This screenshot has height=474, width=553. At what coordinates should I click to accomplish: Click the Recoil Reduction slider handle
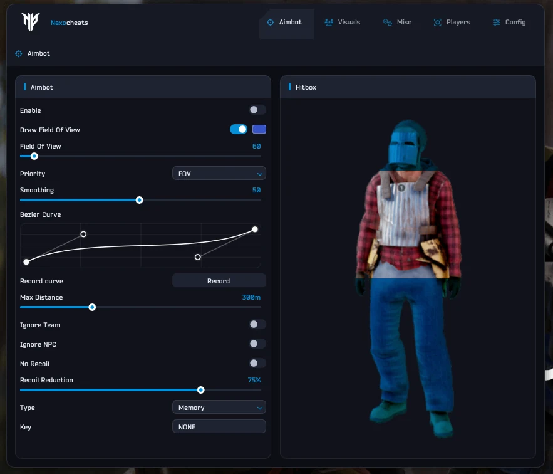[200, 390]
